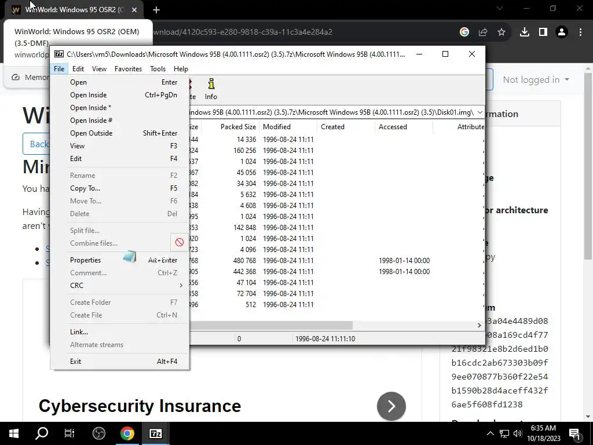Sort by the Packed Size column
This screenshot has width=593, height=445.
tap(230, 127)
